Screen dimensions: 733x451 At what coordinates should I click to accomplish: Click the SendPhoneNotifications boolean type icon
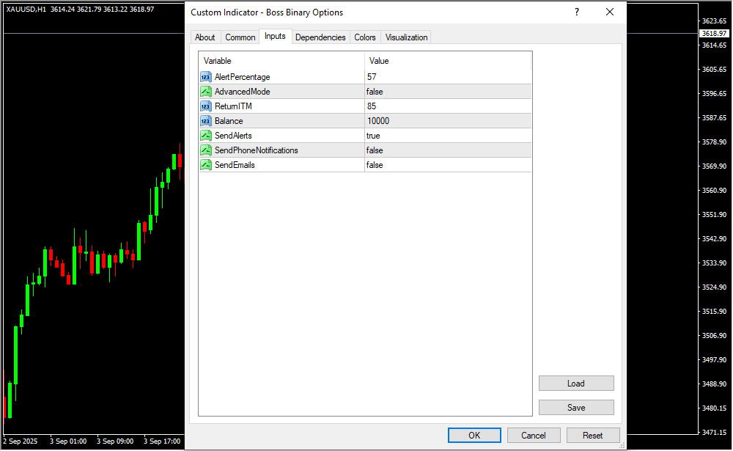click(x=205, y=150)
